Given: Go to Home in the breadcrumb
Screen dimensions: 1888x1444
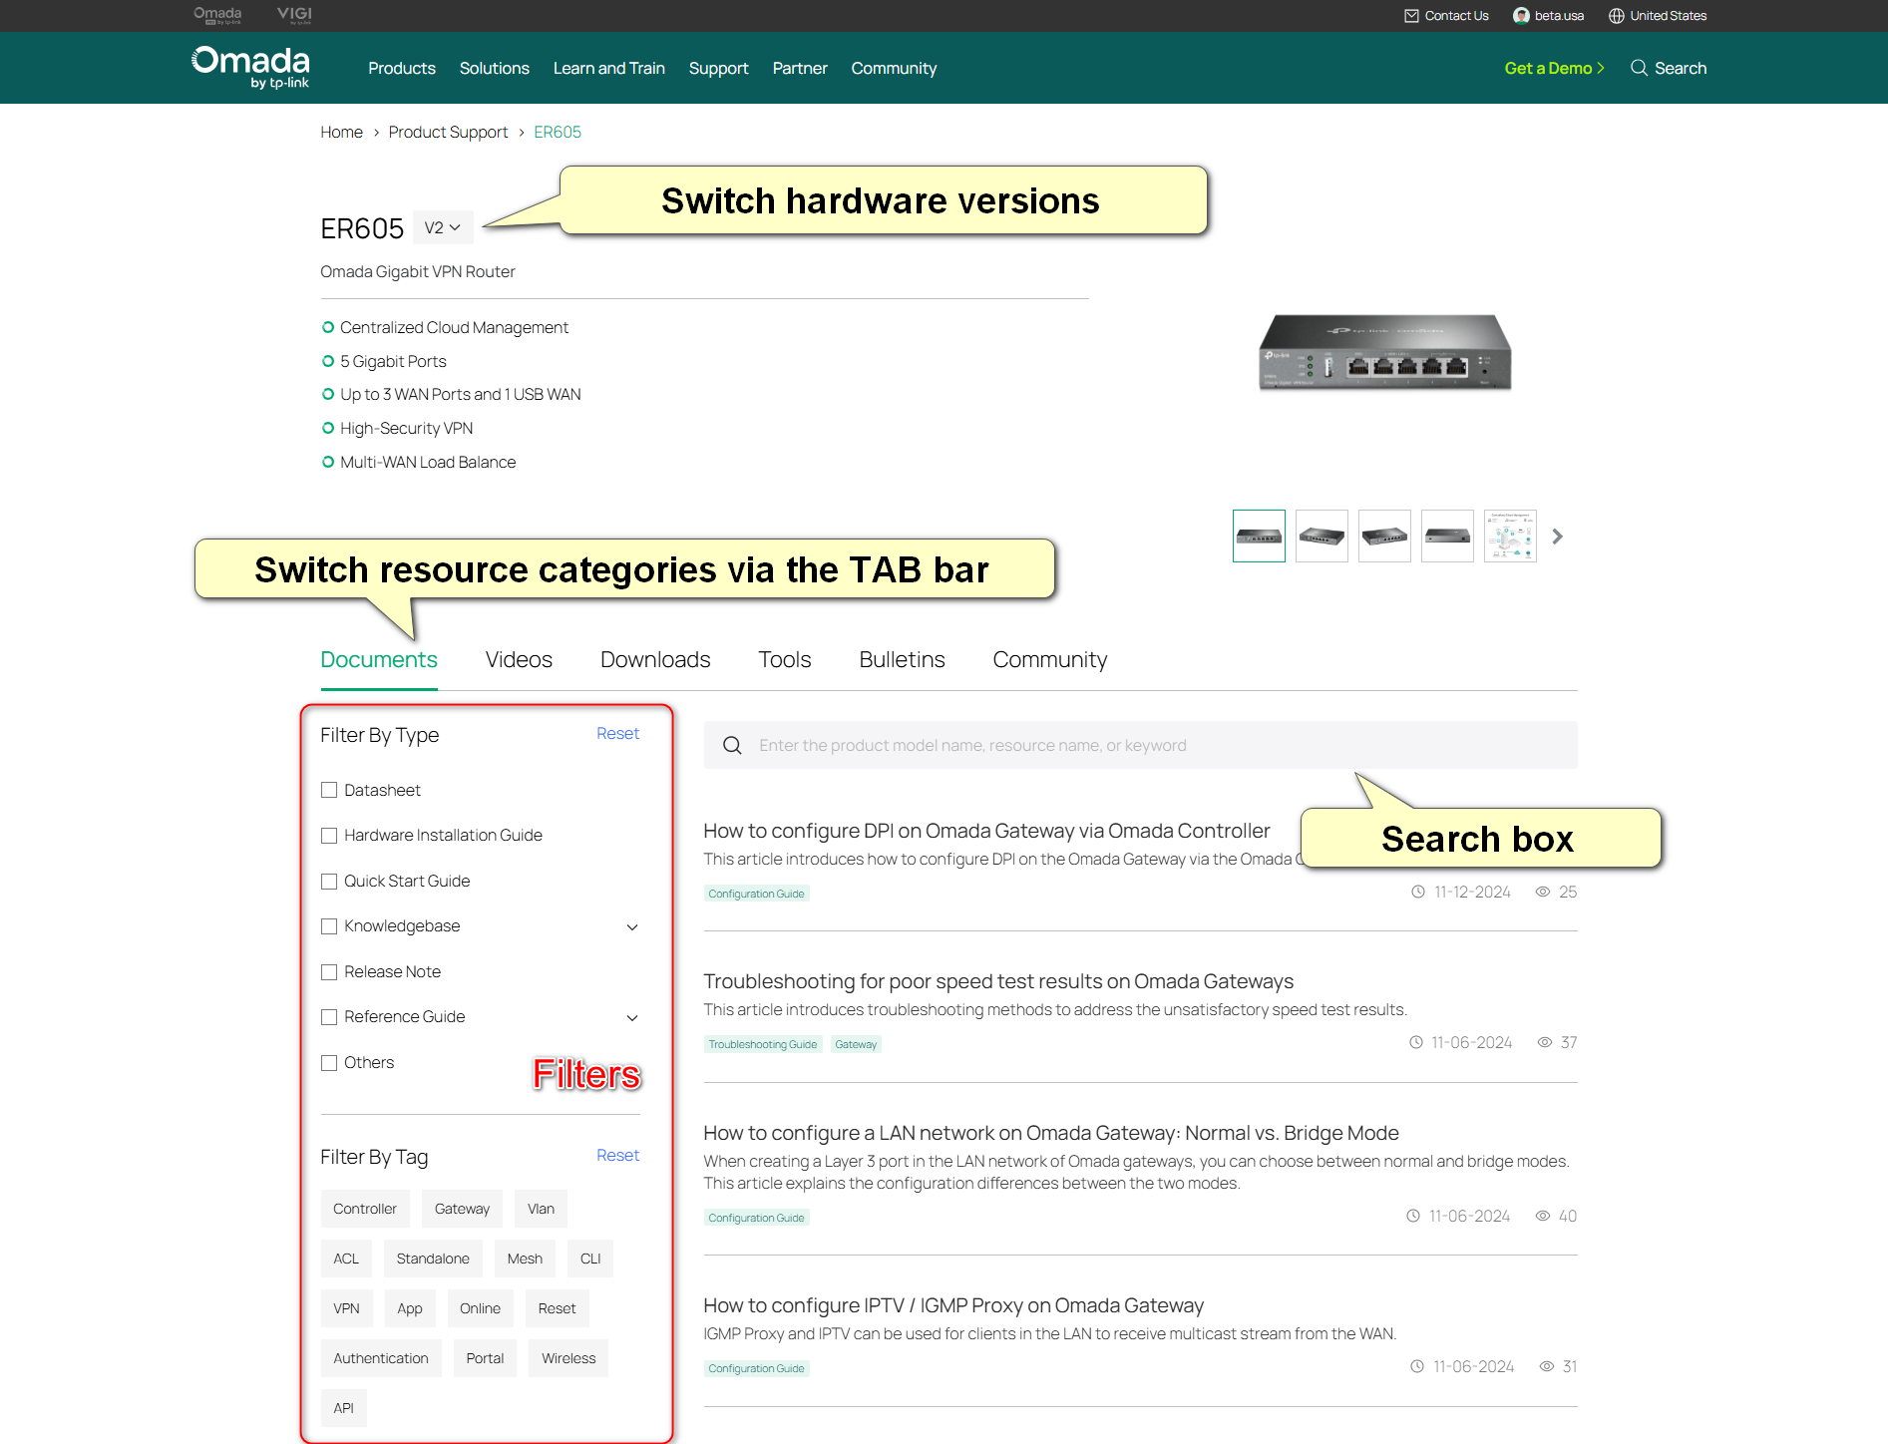Looking at the screenshot, I should point(341,133).
